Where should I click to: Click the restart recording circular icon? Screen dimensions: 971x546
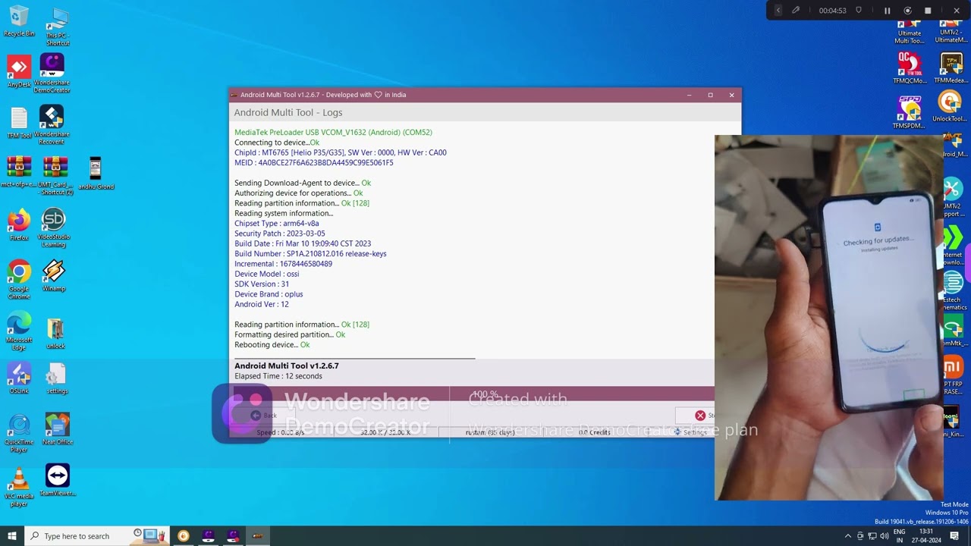click(x=907, y=11)
